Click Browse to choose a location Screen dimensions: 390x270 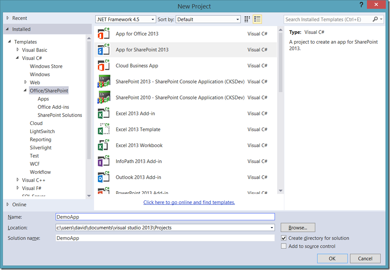coord(298,227)
